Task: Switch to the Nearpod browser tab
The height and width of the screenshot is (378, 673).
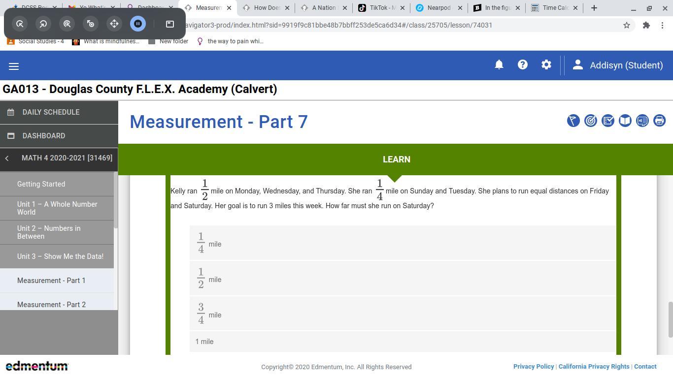Action: click(x=439, y=8)
